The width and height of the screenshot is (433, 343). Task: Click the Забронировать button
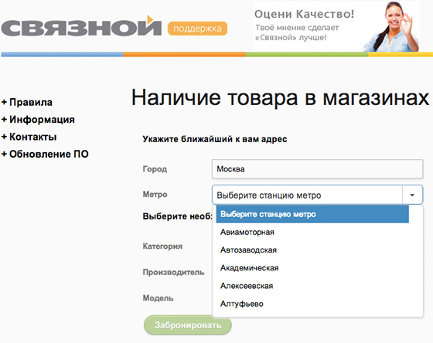[x=188, y=325]
